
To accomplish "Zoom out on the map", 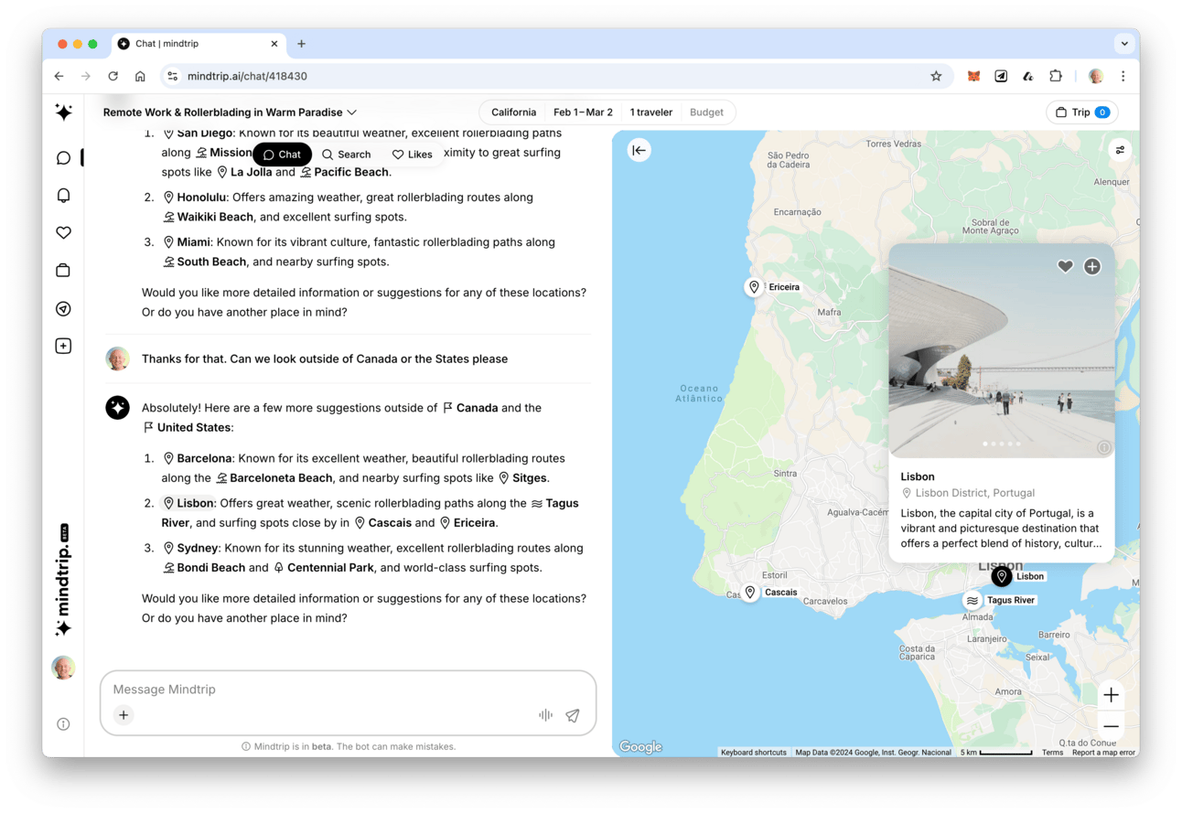I will click(1111, 727).
